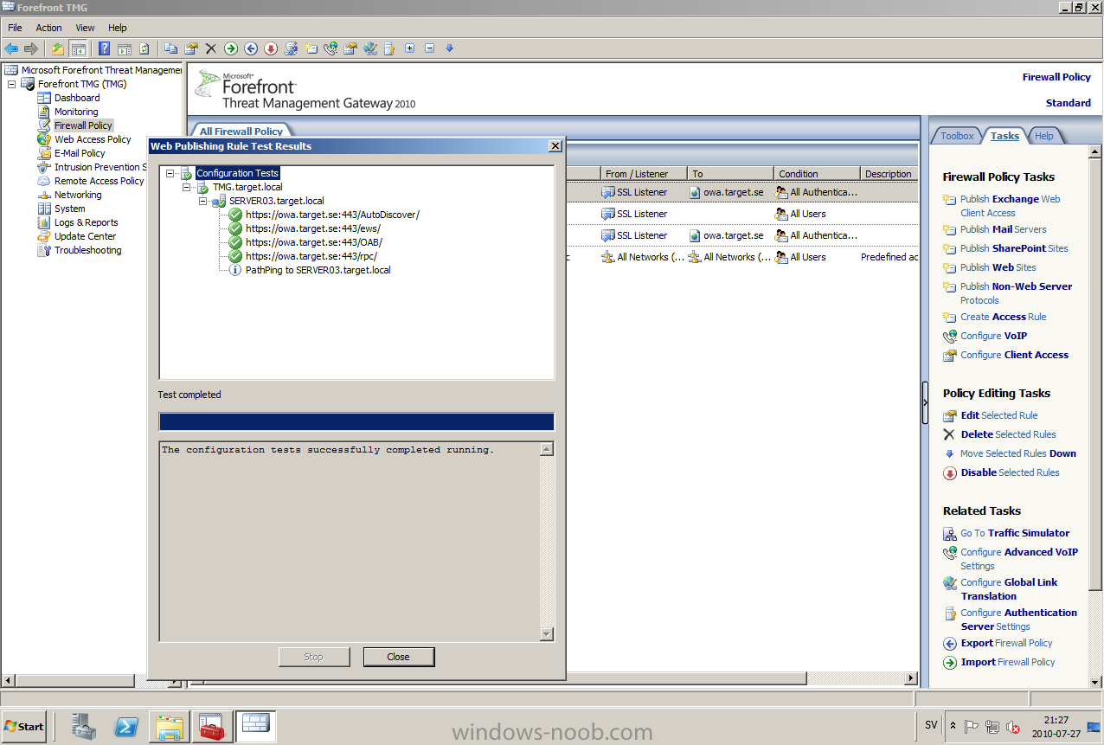The width and height of the screenshot is (1104, 745).
Task: Click the Web Access Policy globe icon
Action: pyautogui.click(x=44, y=139)
